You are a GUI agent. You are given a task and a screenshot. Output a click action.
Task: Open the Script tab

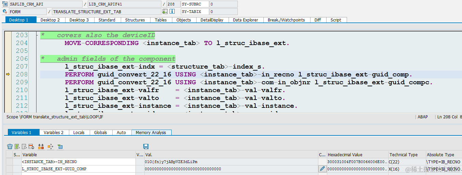tap(336, 20)
